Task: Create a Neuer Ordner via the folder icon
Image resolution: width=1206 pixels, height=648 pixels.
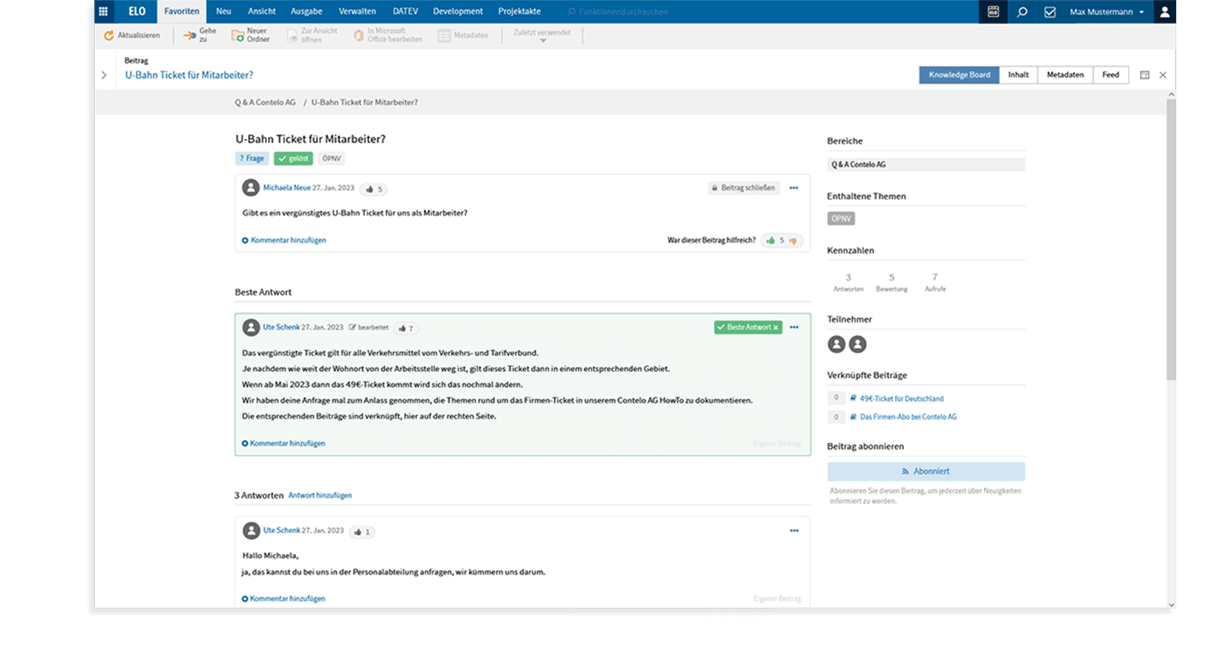Action: coord(240,35)
